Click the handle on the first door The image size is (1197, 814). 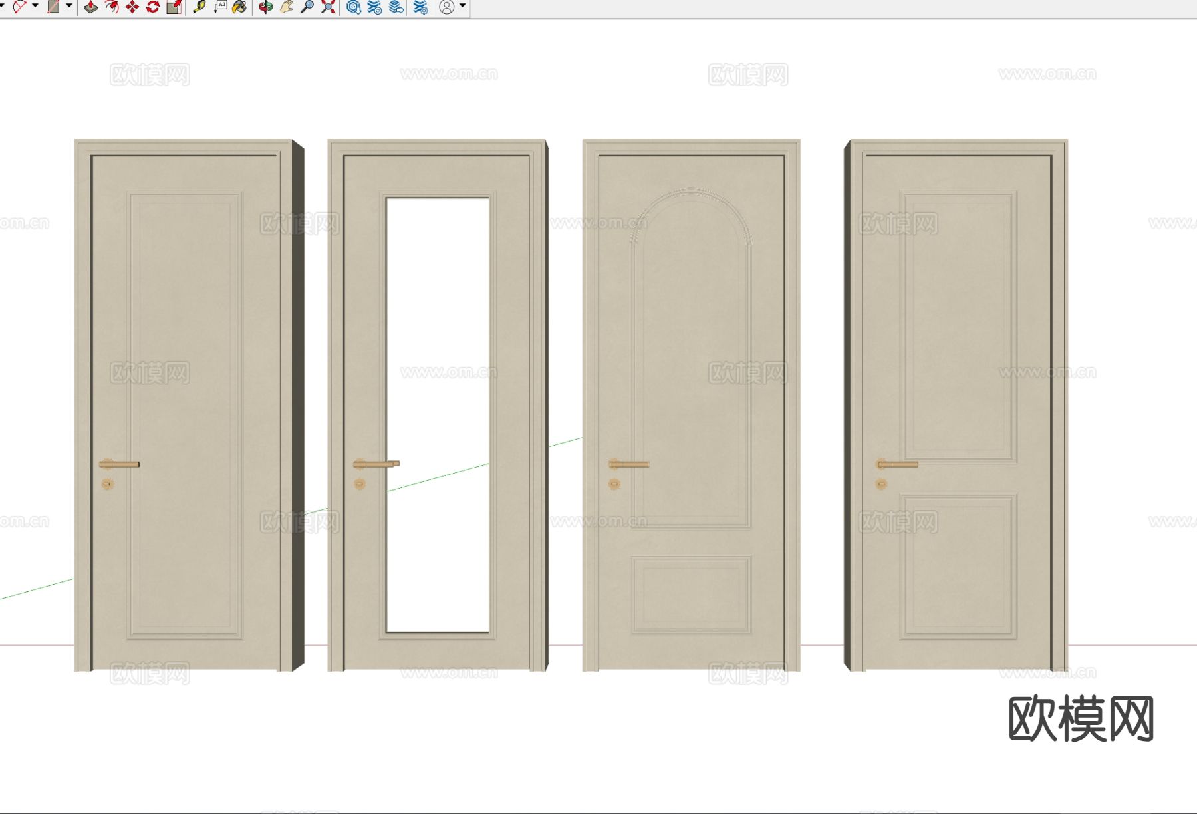[x=118, y=464]
